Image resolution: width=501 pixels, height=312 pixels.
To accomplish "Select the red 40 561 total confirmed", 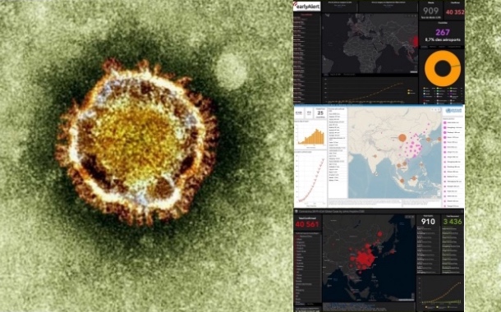I will pos(307,224).
